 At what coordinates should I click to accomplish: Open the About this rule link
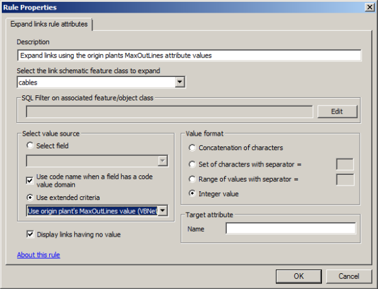38,255
